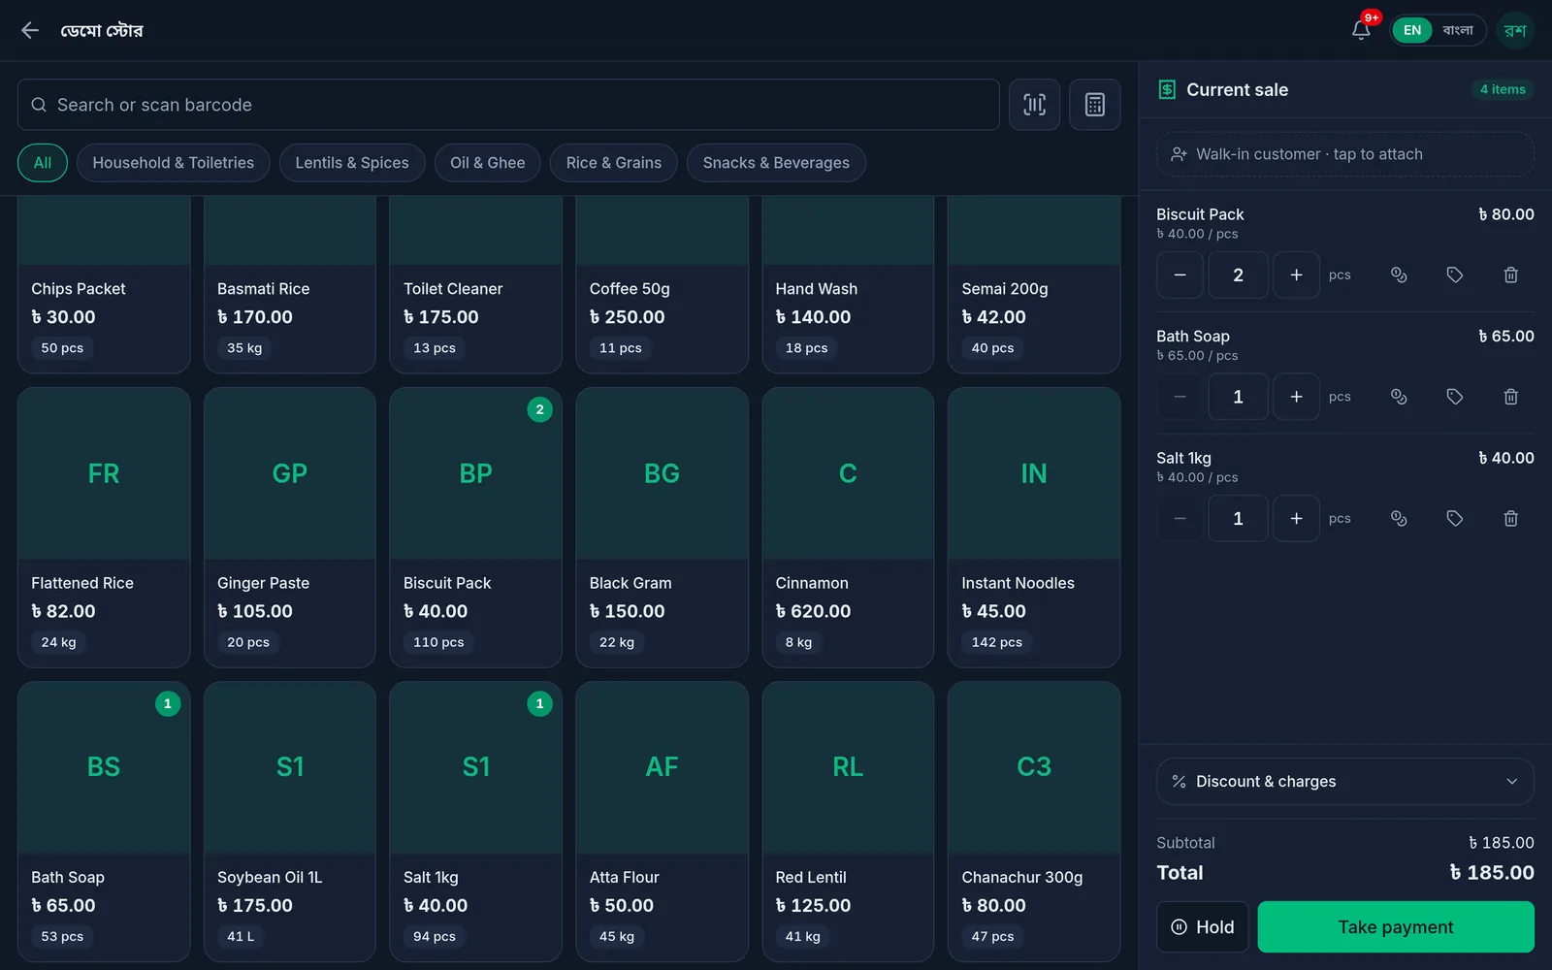This screenshot has width=1552, height=970.
Task: Add Soybean Oil 1L to sale
Action: [x=290, y=822]
